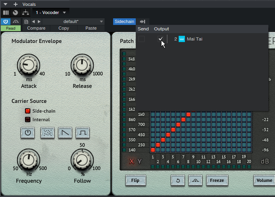The height and width of the screenshot is (197, 275).
Task: Toggle the Vocoder plugin power button
Action: 6,21
